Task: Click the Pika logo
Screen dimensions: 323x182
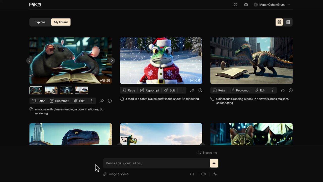Action: coord(35,5)
